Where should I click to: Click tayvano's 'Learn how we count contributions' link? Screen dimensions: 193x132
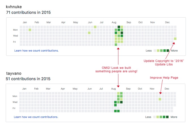[x=36, y=117]
